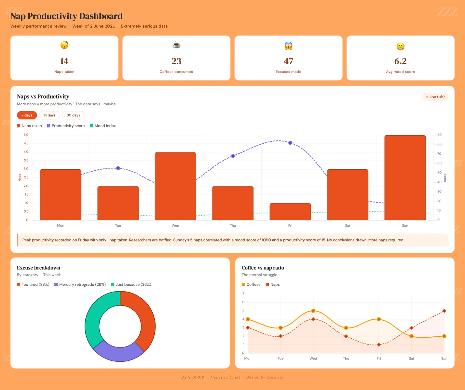Toggle Productivity score legend series
Screen dimensions: 465x390
[66, 126]
